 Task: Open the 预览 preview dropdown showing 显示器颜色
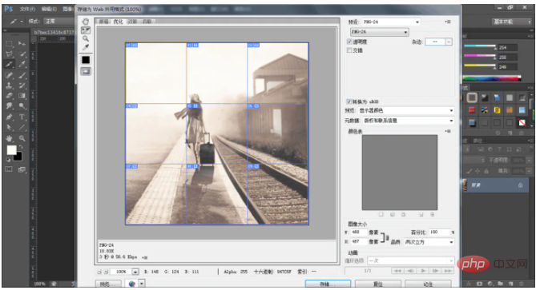pyautogui.click(x=406, y=110)
